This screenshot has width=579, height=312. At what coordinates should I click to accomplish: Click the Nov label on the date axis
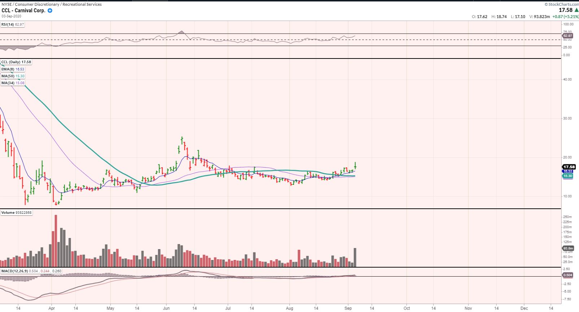468,308
